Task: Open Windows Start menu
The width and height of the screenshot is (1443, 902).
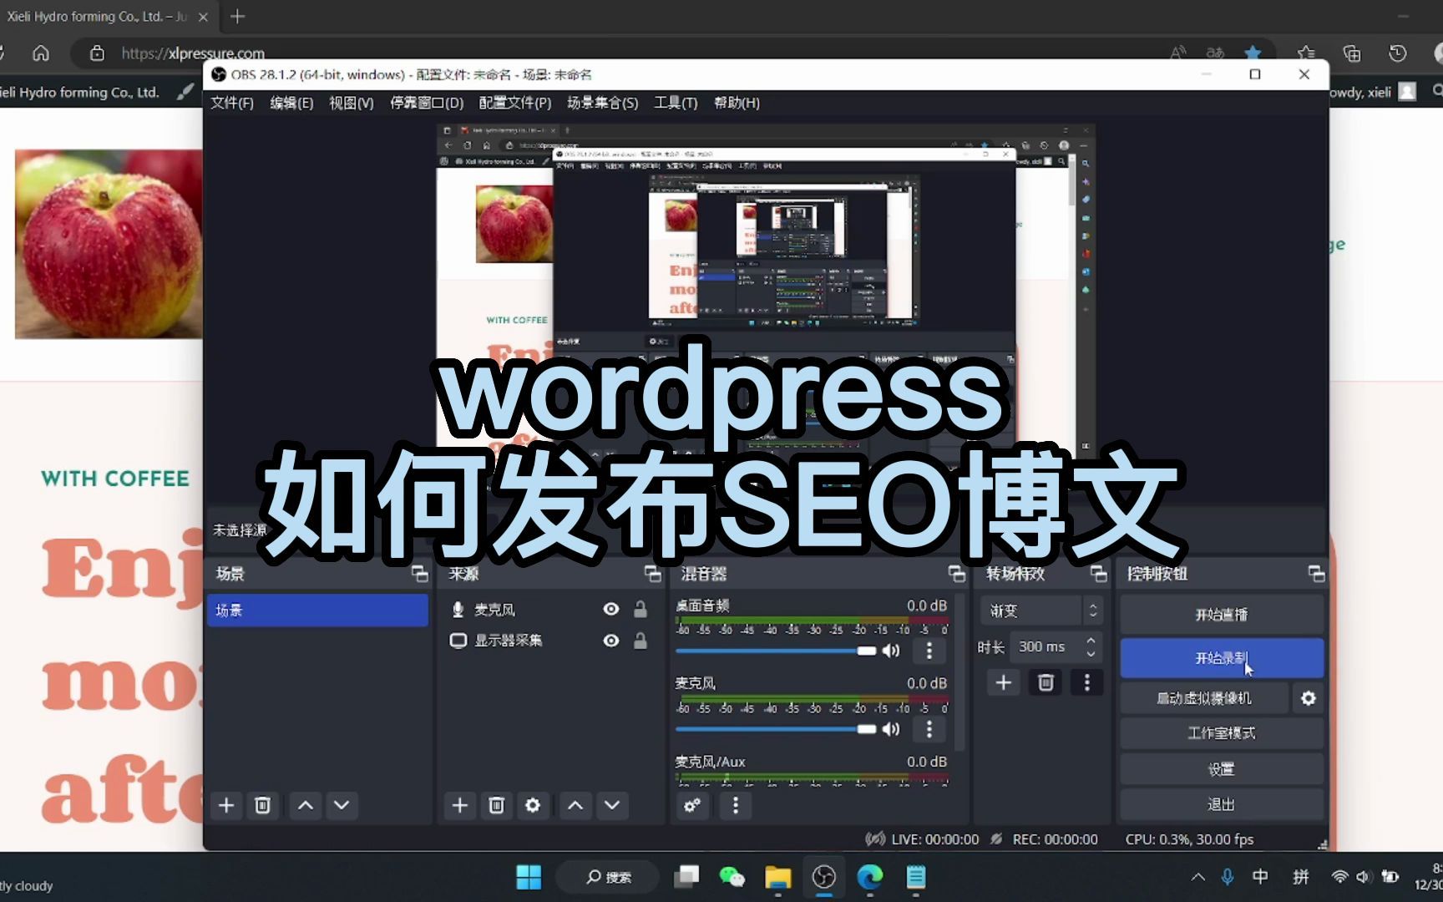Action: tap(529, 877)
